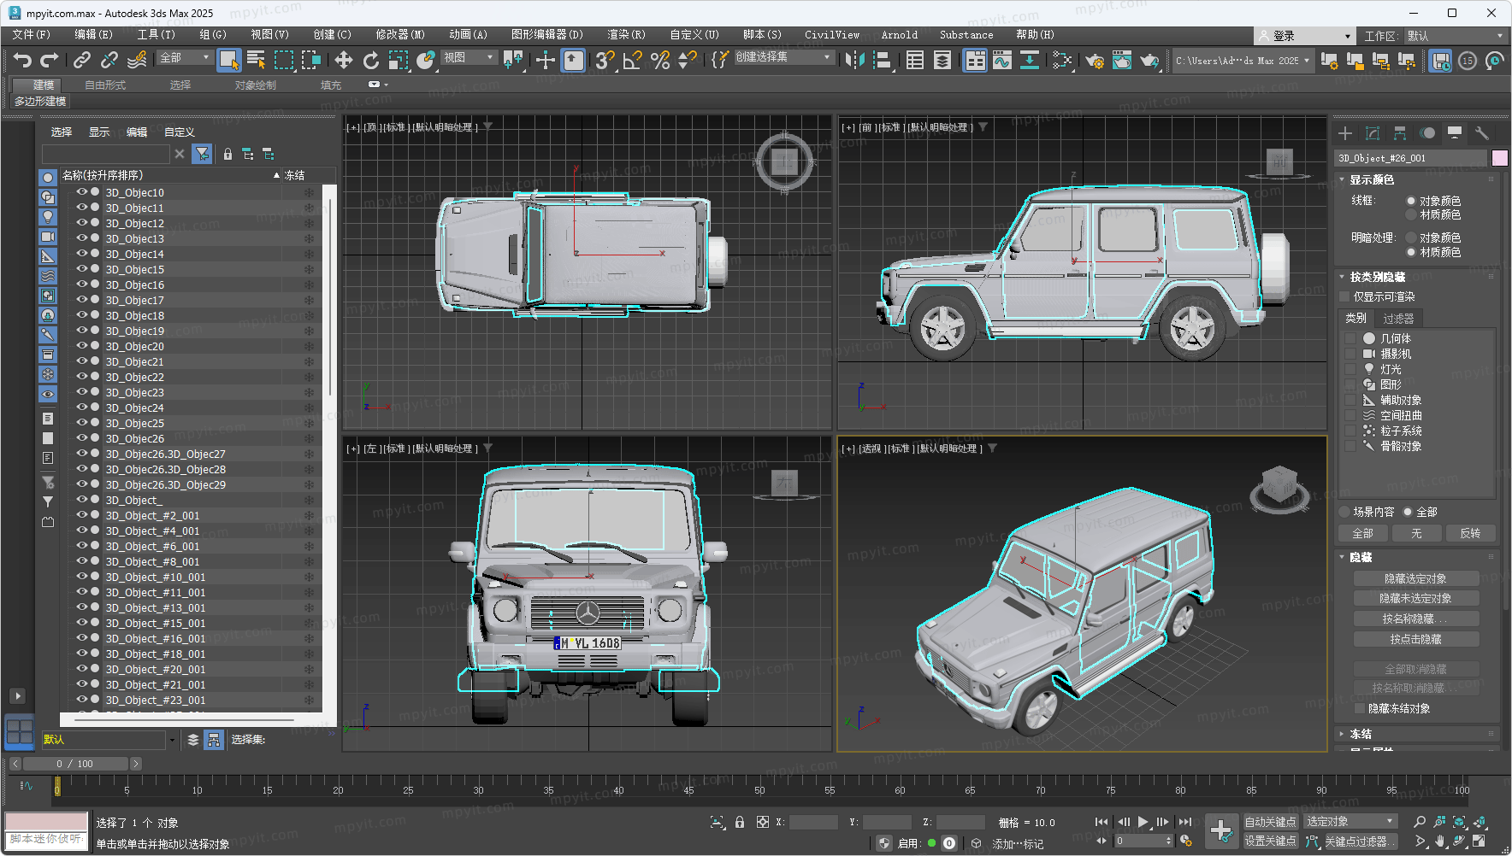Collapse the Hide by Category (按类别隐藏) rollout

(1377, 277)
